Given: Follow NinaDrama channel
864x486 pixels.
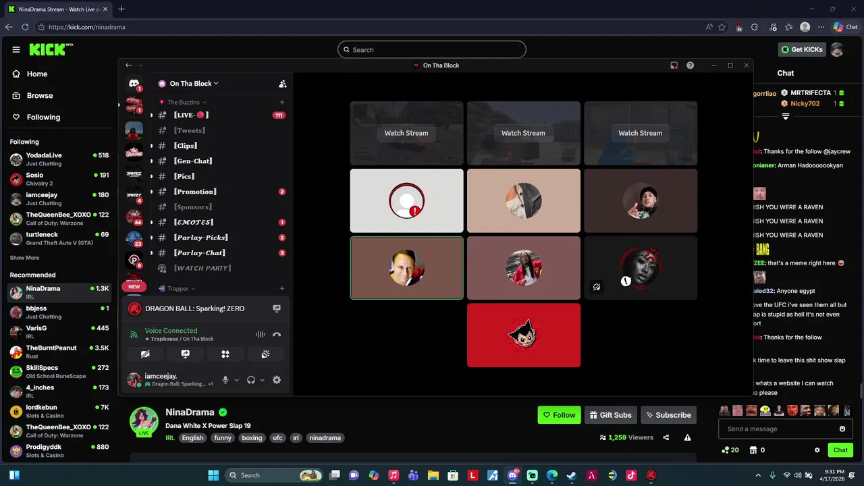Looking at the screenshot, I should click(559, 415).
